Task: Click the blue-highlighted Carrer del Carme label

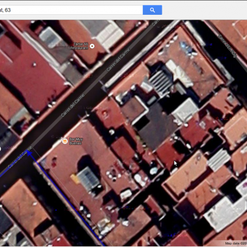Action: [x=20, y=157]
